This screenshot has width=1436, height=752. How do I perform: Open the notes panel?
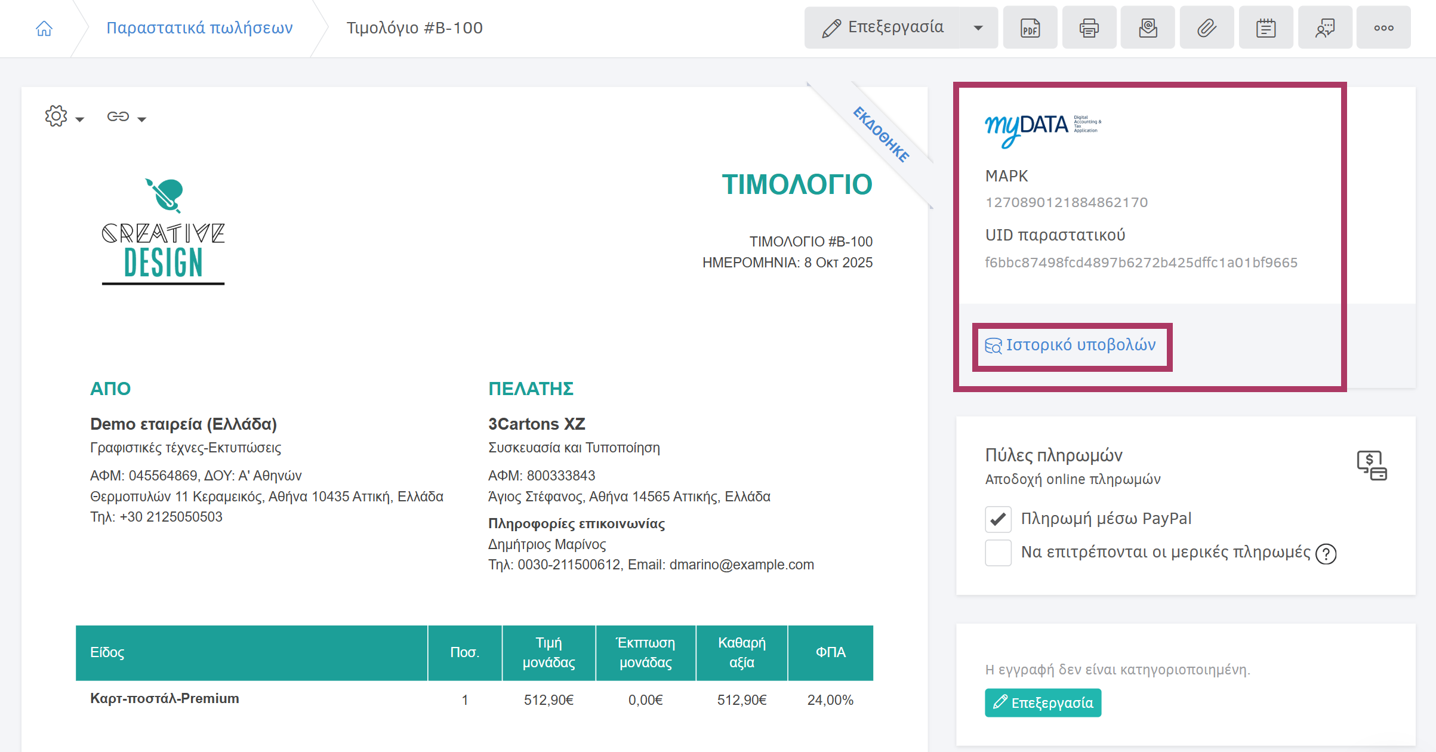click(1265, 27)
